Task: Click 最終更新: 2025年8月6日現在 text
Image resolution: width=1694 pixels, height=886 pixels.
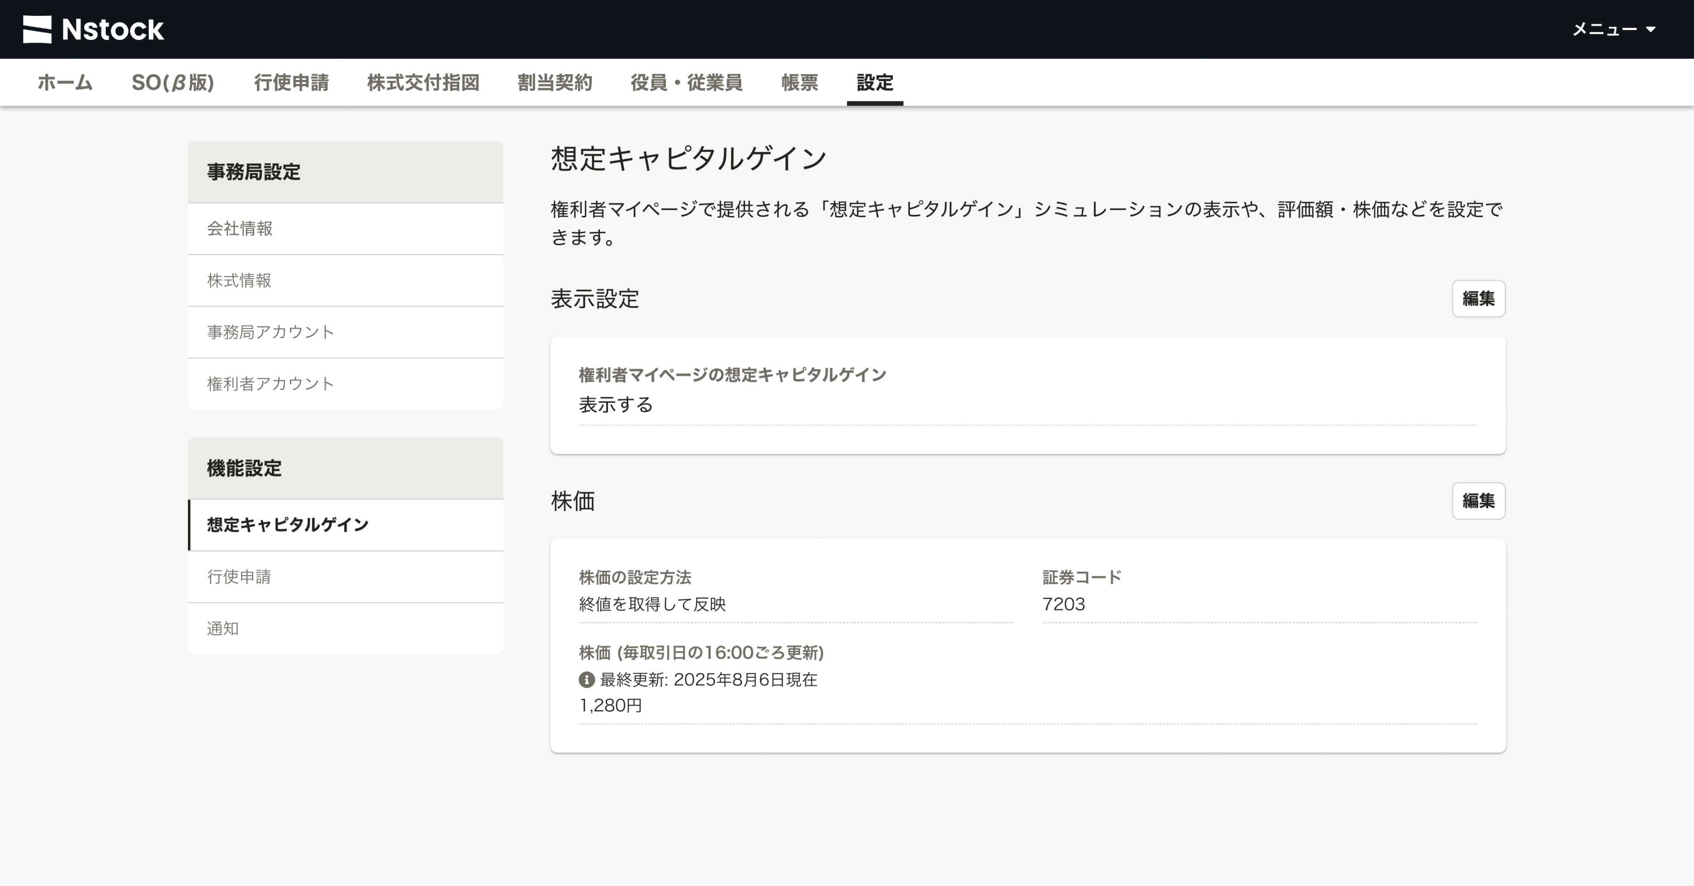Action: pos(708,680)
